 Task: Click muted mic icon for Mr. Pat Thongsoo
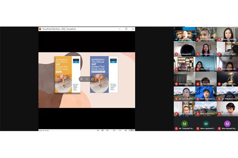pyautogui.click(x=176, y=114)
